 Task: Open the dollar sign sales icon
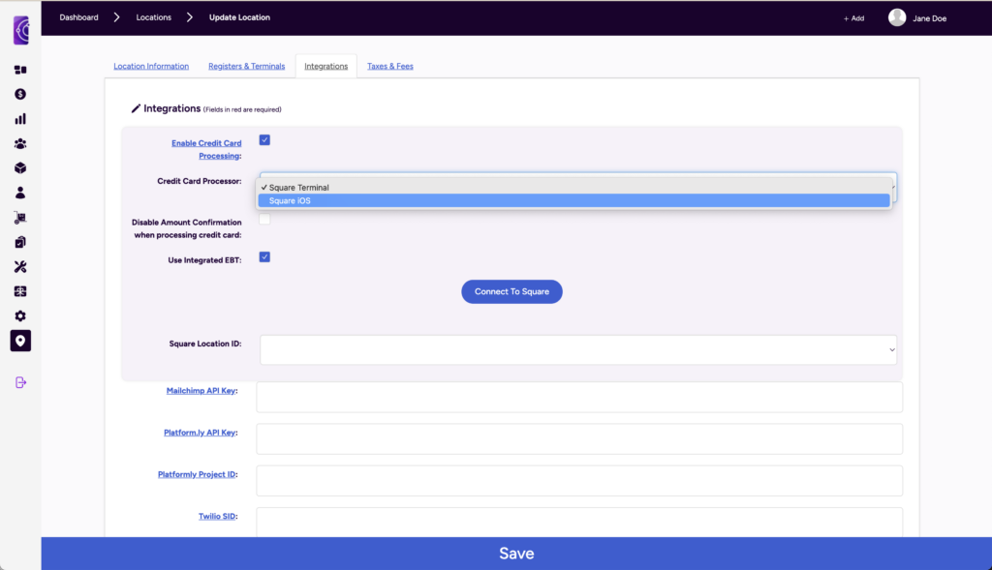[x=20, y=94]
